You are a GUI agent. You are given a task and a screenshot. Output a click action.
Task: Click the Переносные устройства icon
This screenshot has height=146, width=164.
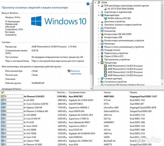(102, 53)
